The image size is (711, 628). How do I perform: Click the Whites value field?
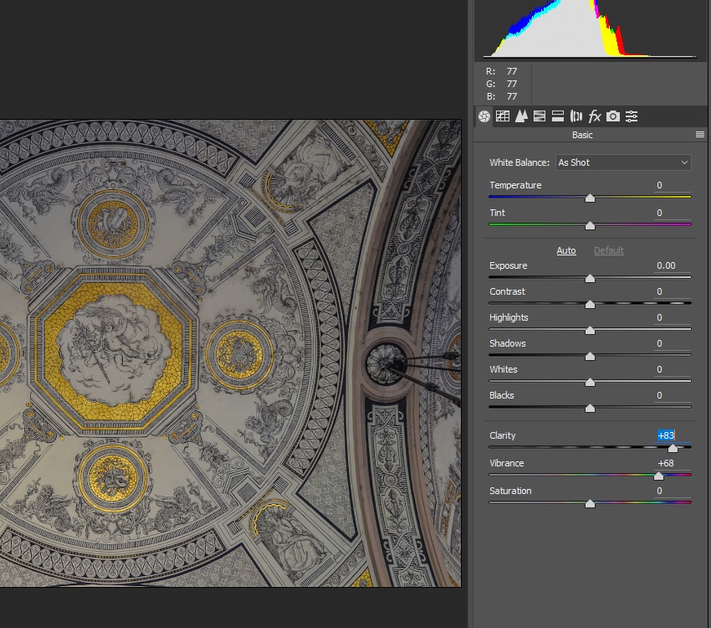(672, 369)
